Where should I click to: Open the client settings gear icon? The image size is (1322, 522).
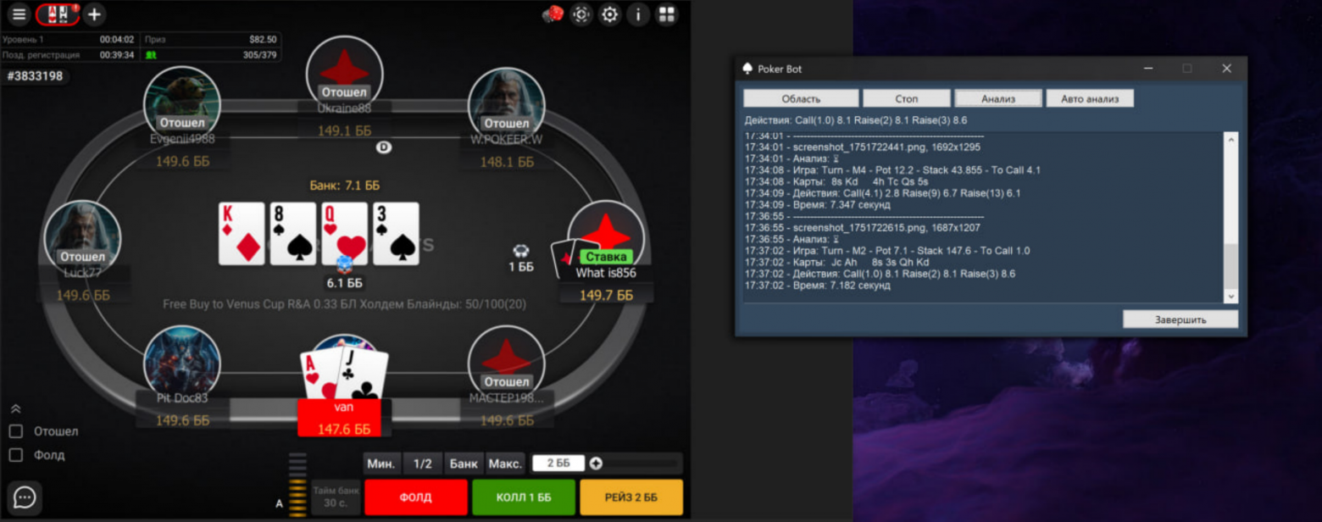point(609,14)
